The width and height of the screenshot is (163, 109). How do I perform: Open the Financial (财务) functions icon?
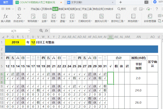(54, 16)
